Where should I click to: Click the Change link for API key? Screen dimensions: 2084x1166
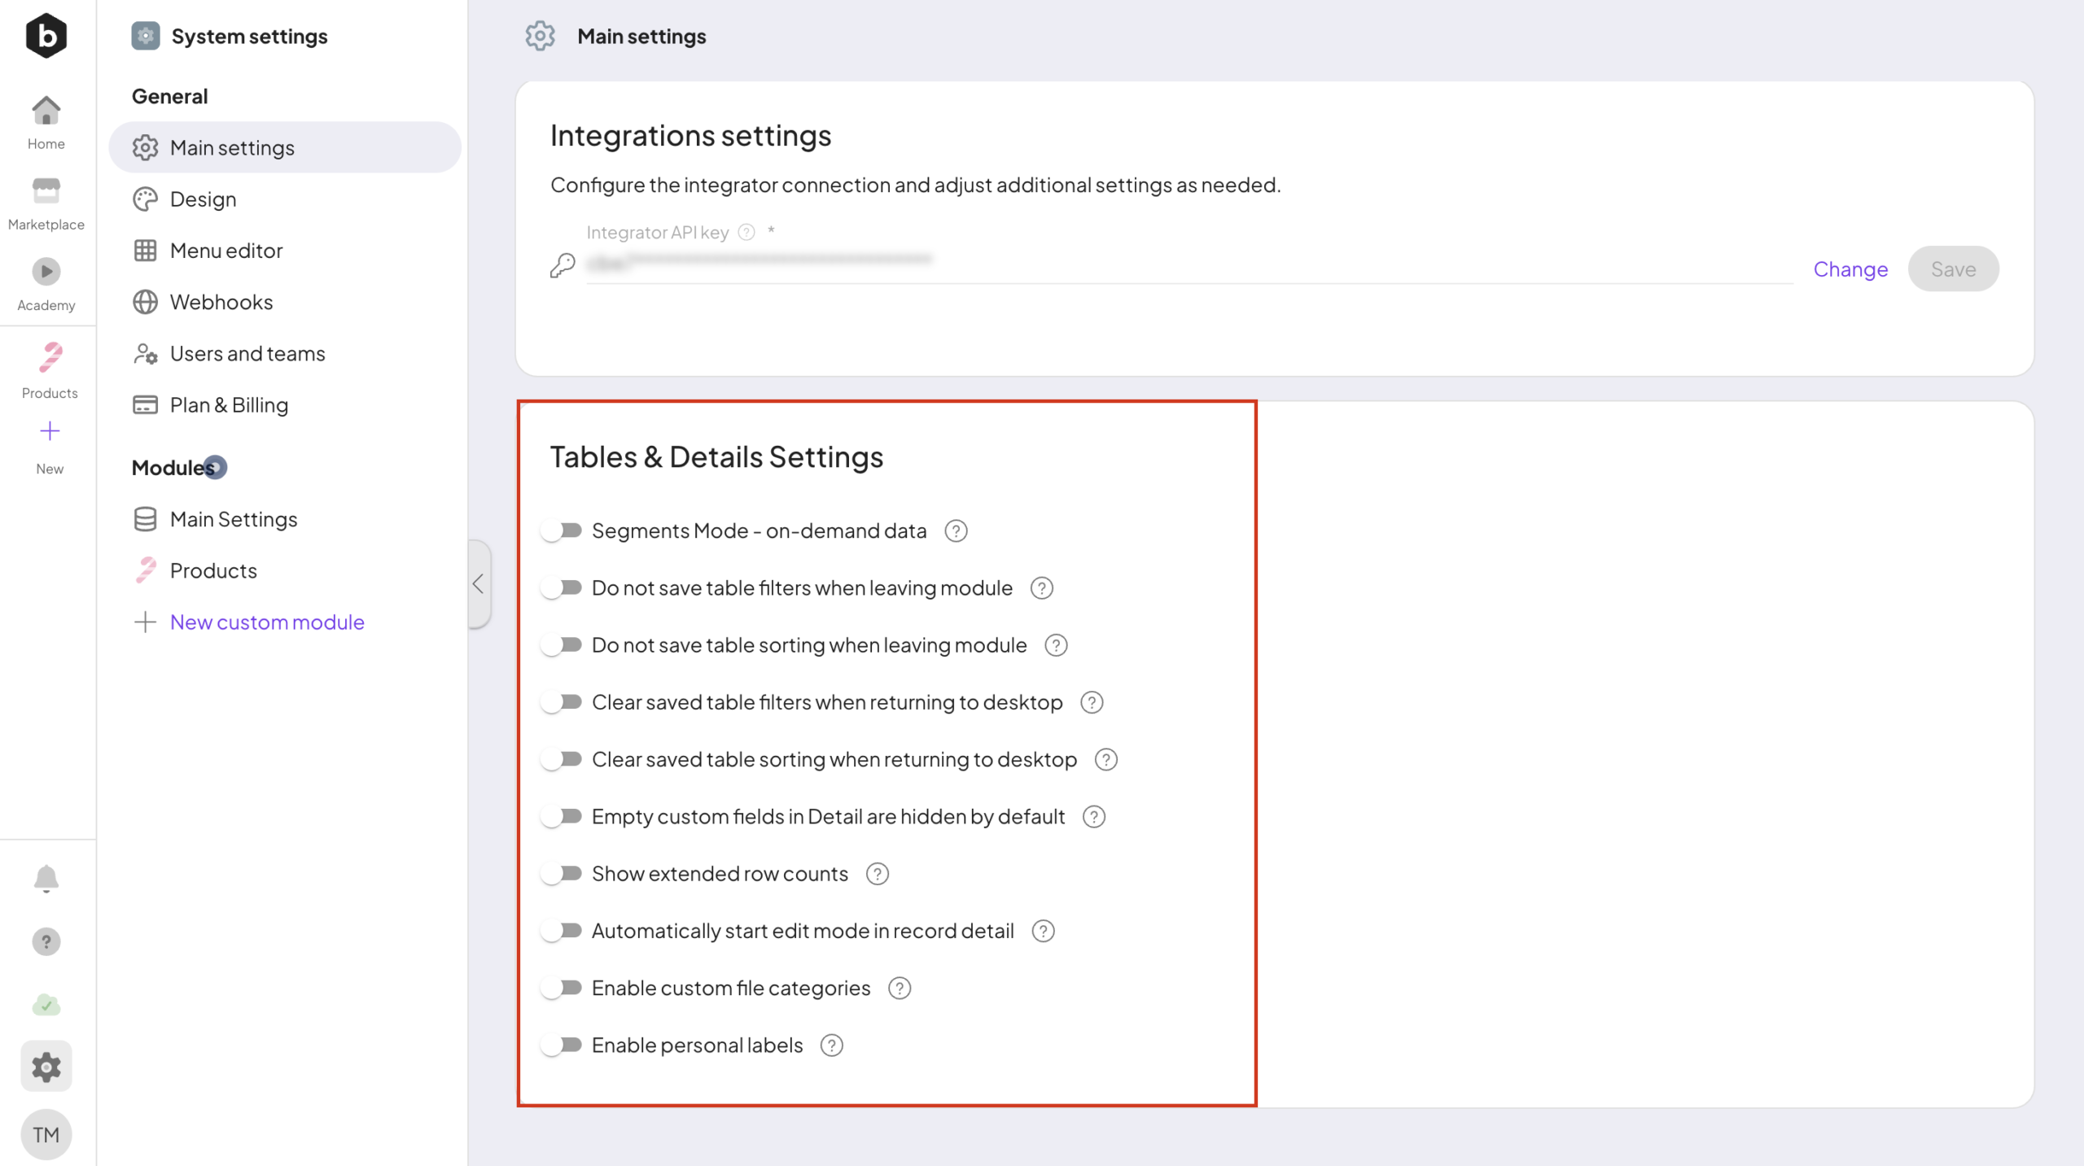click(1850, 269)
